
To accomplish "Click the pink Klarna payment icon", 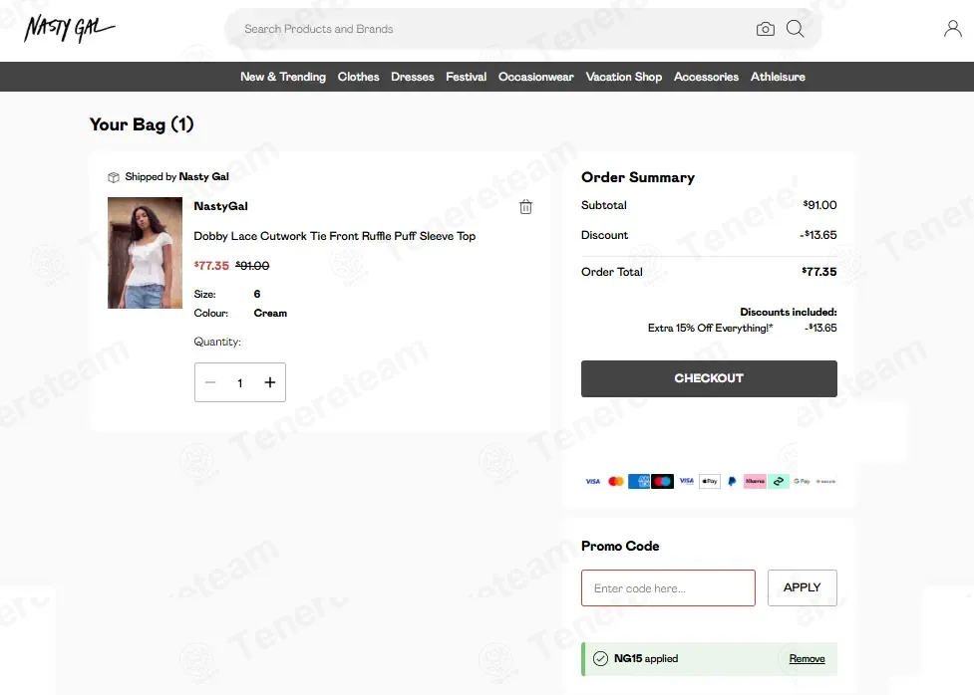I will coord(755,481).
